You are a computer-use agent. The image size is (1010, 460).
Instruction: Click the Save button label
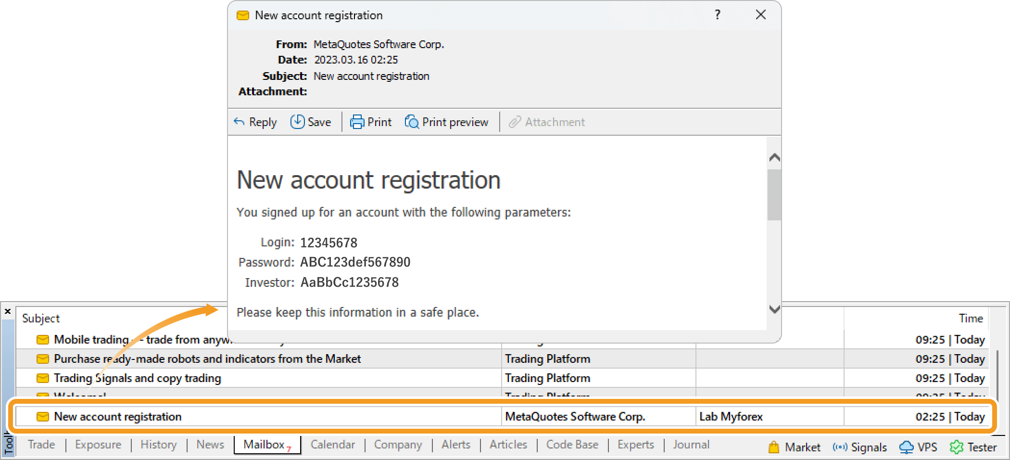click(x=319, y=122)
